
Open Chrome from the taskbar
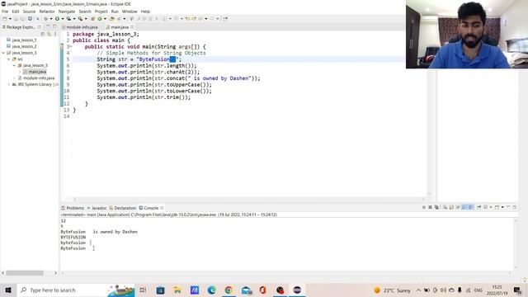coord(229,290)
